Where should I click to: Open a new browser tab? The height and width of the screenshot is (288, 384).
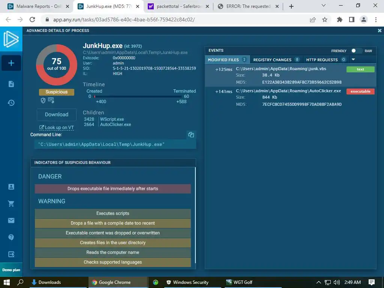[291, 6]
